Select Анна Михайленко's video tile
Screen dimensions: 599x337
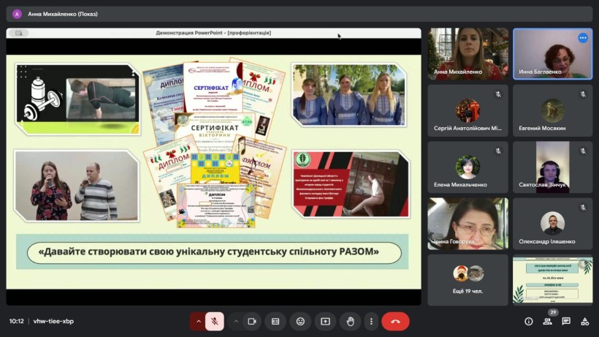(x=468, y=53)
